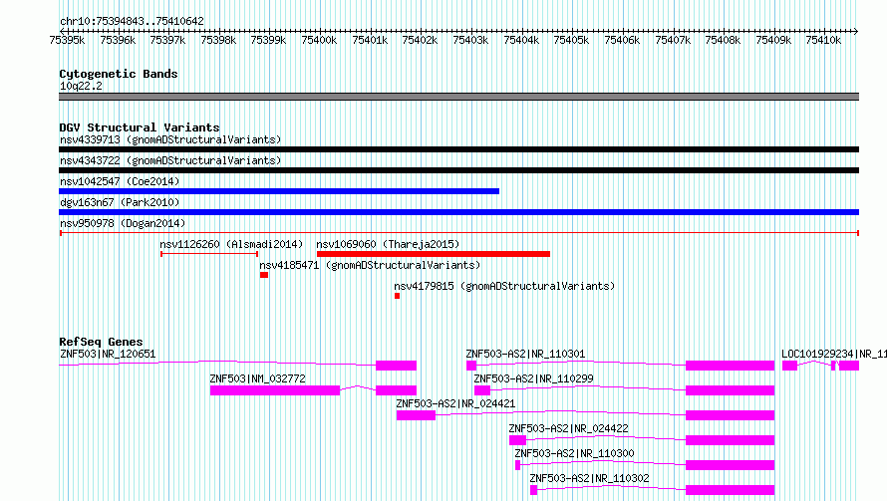The height and width of the screenshot is (501, 887).
Task: Open the nsv950978 (Dogan2014) label
Action: pos(123,223)
